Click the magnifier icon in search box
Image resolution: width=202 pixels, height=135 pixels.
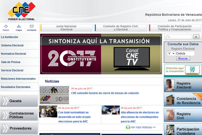click(x=168, y=37)
